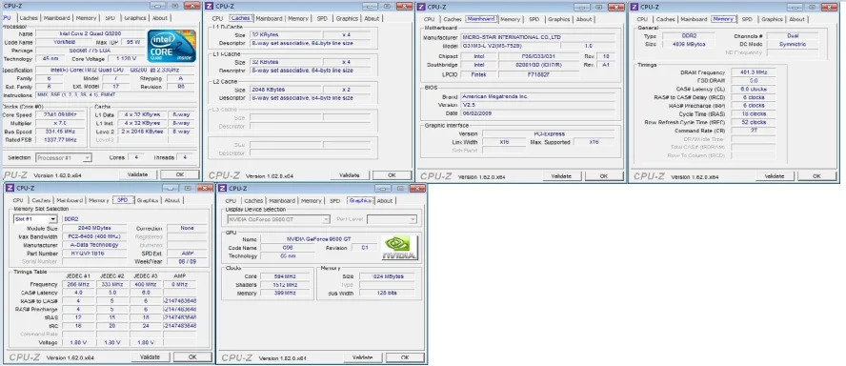Click the NVIDIA logo in the Graphics window
The image size is (846, 366).
(399, 247)
